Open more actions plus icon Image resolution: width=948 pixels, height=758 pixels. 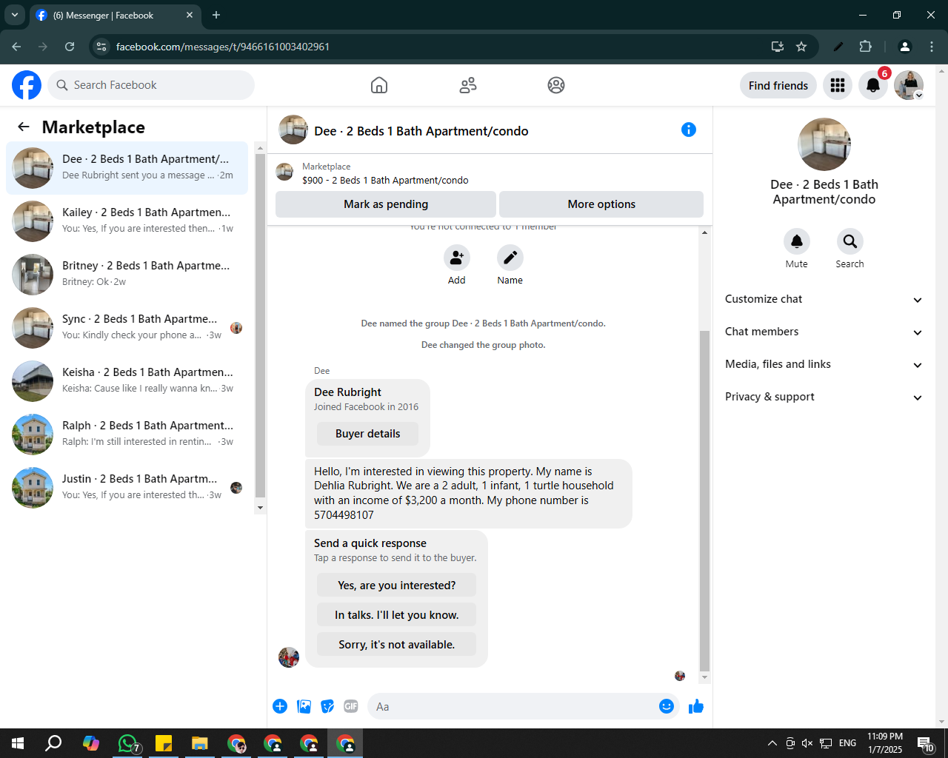click(280, 706)
